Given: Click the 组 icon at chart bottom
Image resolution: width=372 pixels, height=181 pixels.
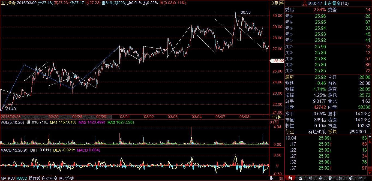Looking at the screenshot, I should tap(281, 178).
